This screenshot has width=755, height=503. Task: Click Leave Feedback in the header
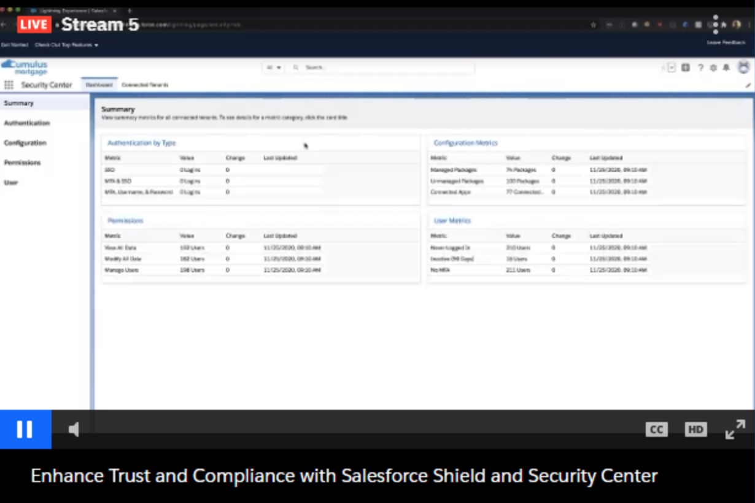[726, 42]
